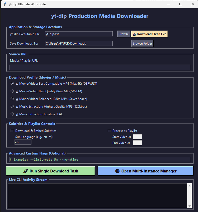Click the Save Downloads To path field

79,44
